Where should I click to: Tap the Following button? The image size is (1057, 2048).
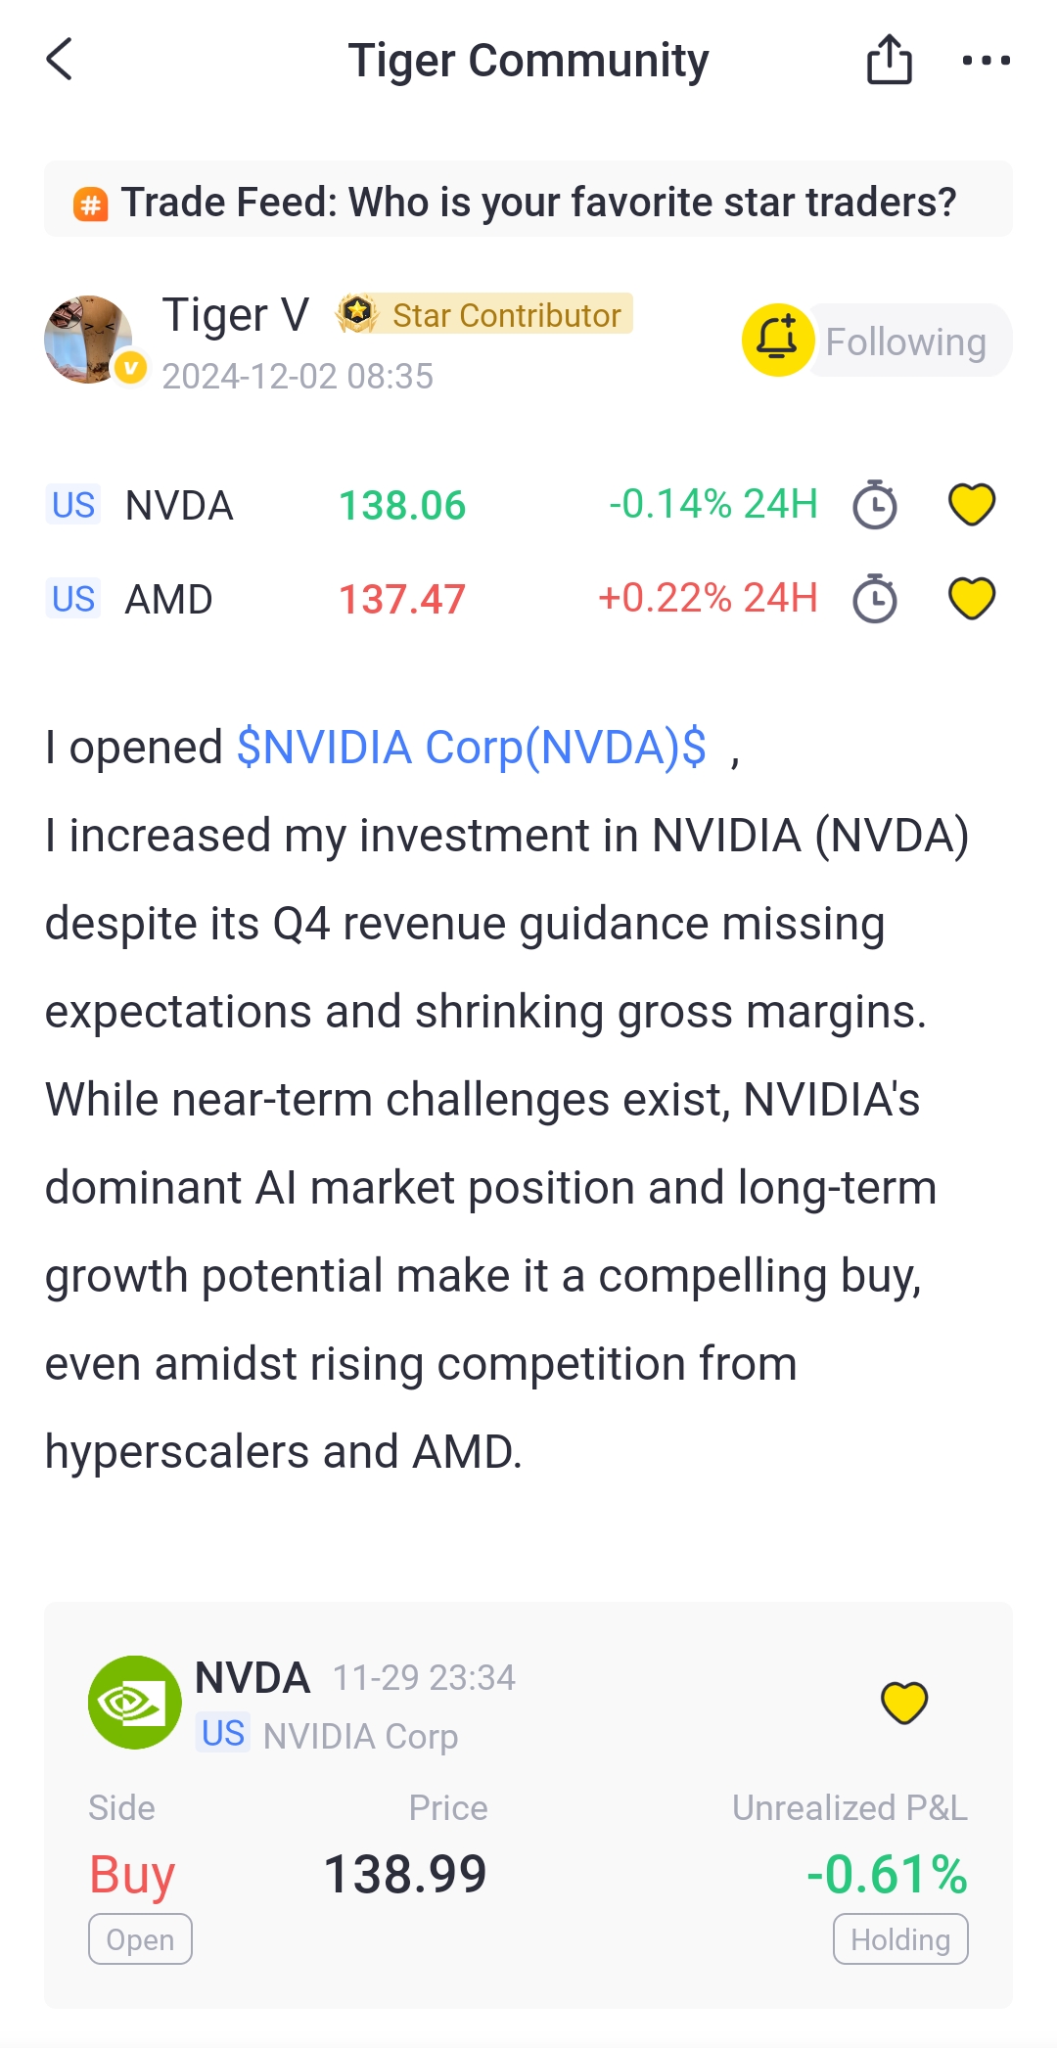(x=906, y=341)
